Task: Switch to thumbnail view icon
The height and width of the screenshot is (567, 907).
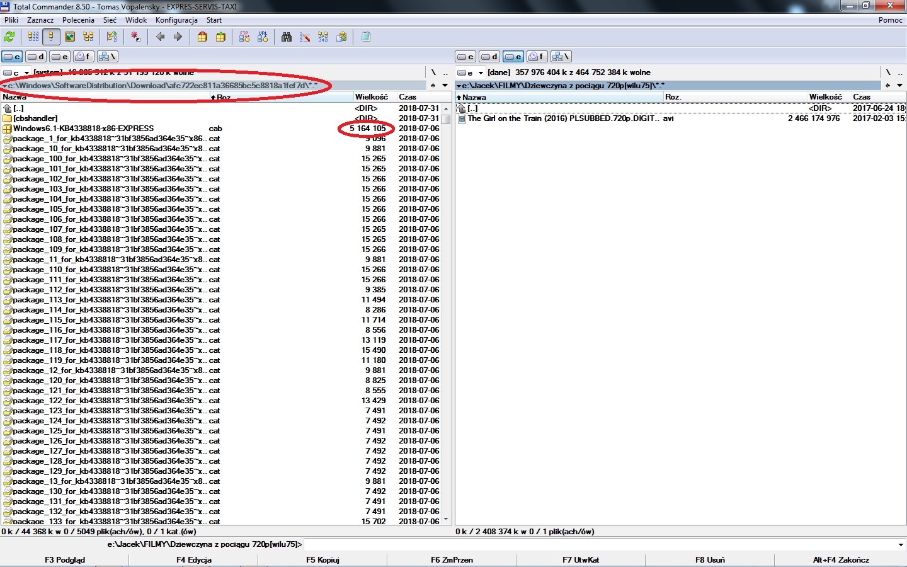Action: tap(70, 37)
